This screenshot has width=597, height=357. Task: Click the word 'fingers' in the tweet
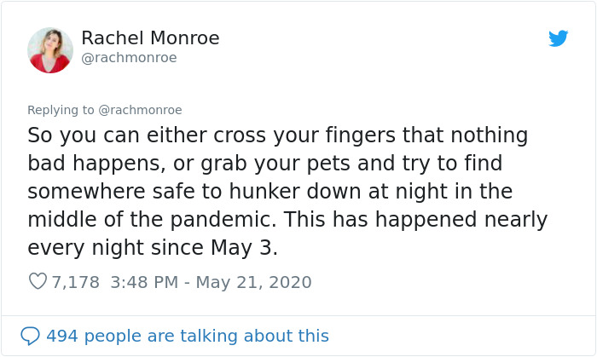tap(360, 135)
